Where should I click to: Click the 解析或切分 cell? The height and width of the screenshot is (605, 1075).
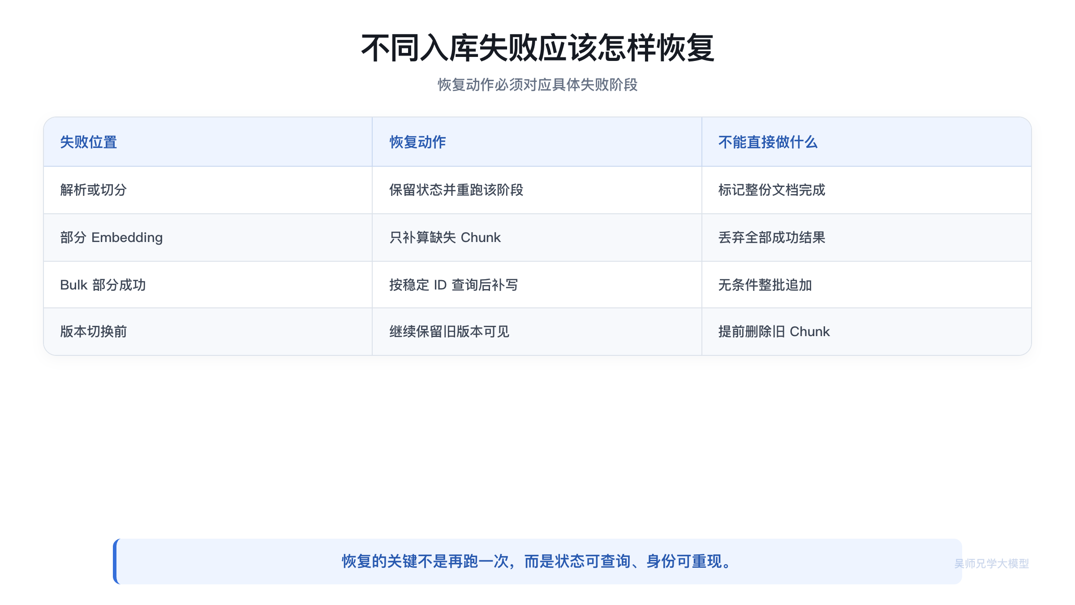point(208,190)
